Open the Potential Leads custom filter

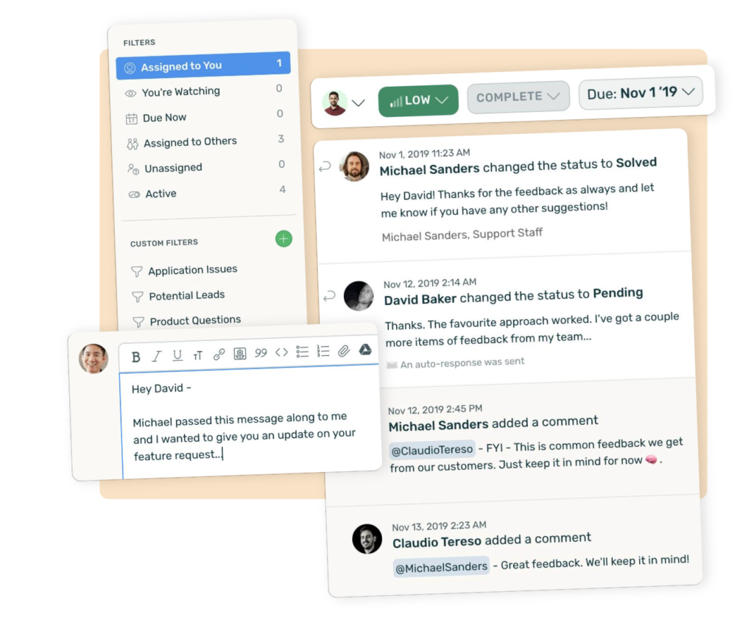186,295
